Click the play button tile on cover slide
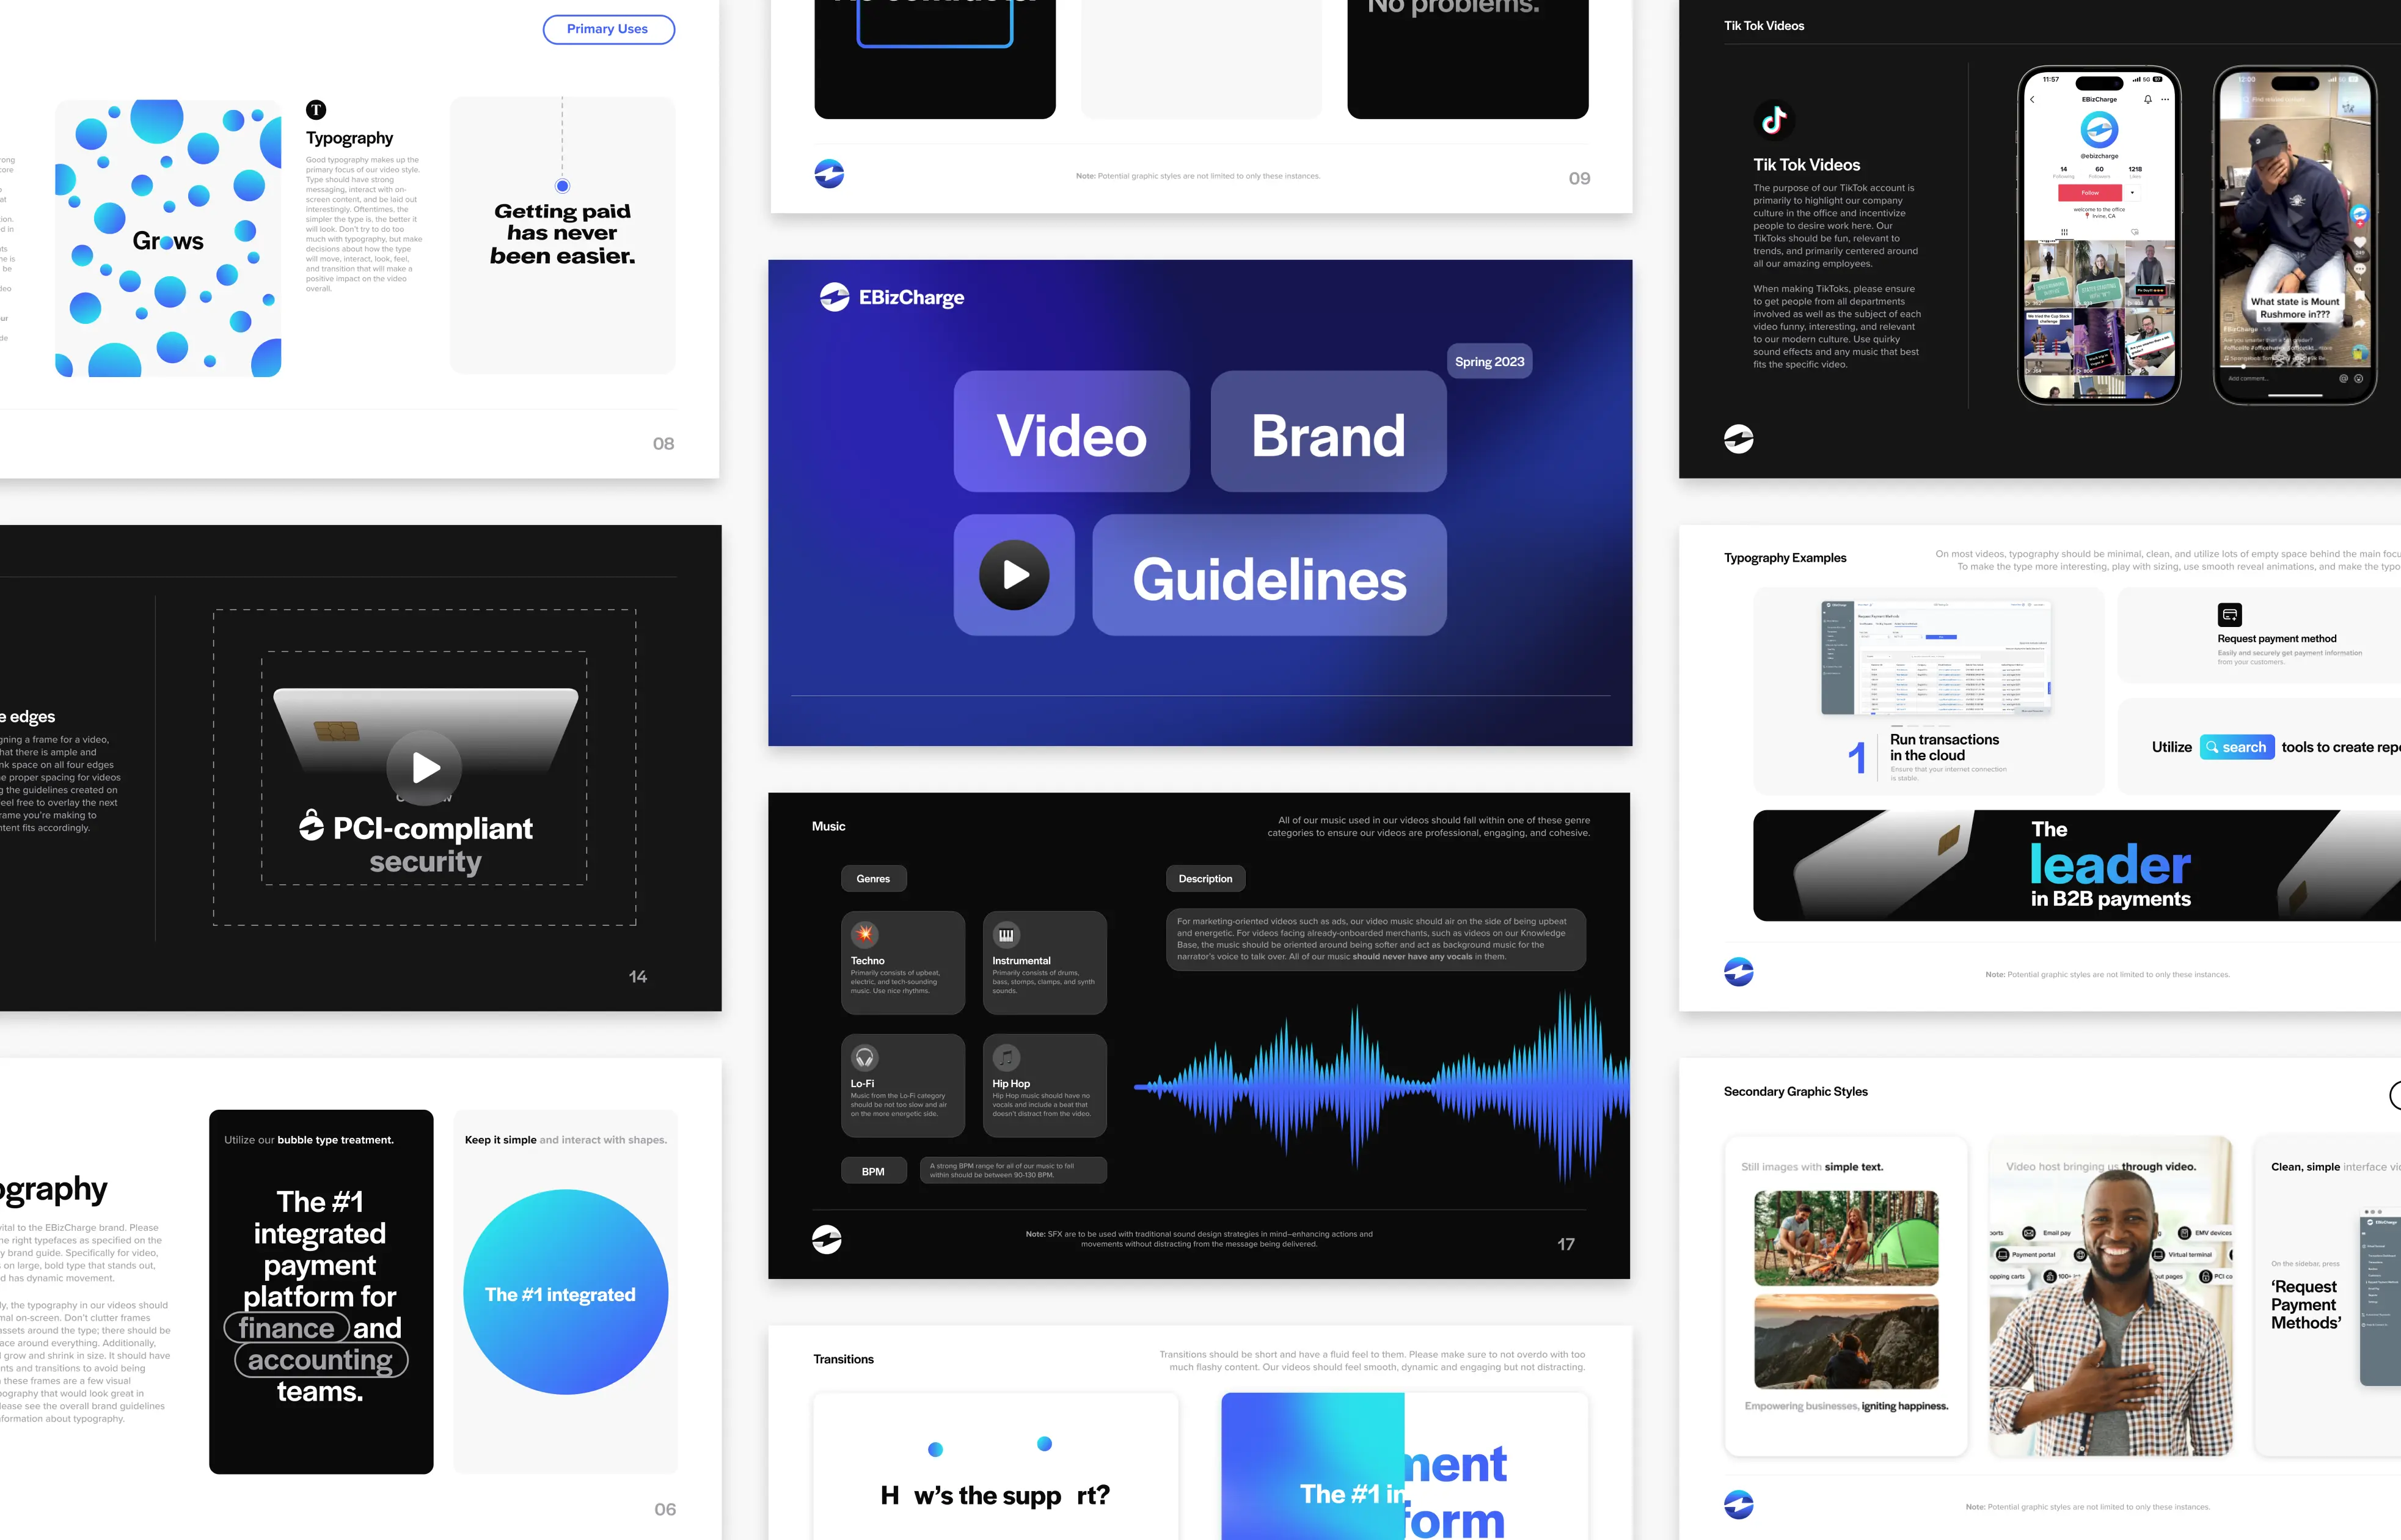The height and width of the screenshot is (1540, 2401). coord(1014,575)
